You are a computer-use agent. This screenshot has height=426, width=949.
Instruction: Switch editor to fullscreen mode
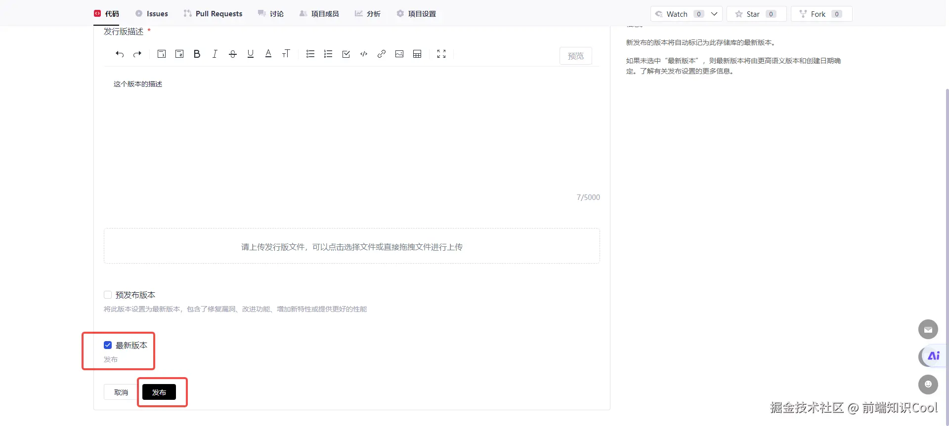[441, 54]
